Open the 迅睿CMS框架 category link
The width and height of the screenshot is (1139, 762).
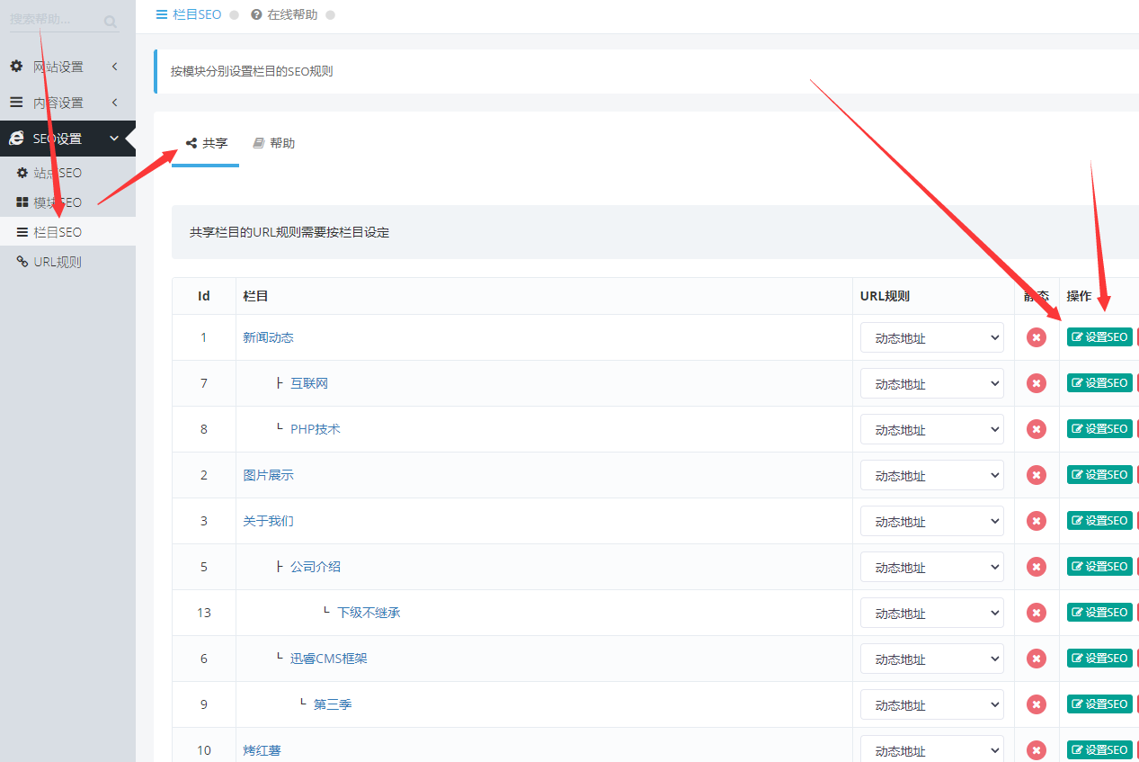tap(329, 659)
